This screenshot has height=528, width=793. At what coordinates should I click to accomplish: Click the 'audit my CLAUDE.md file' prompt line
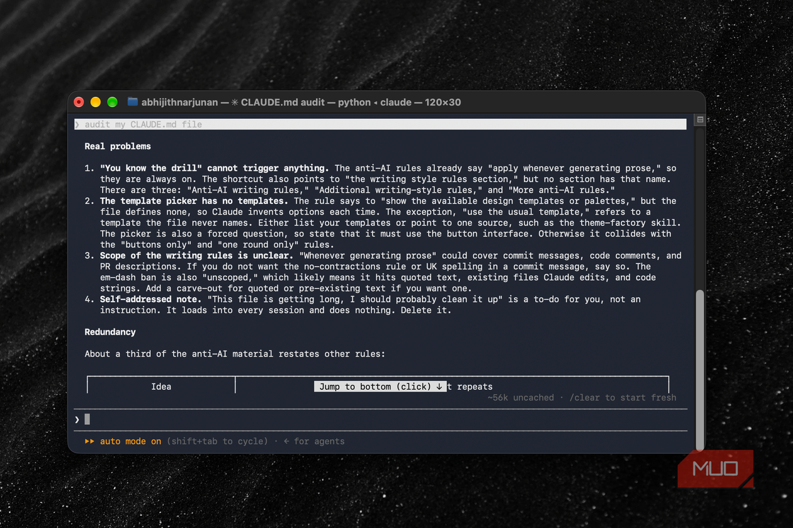click(380, 124)
